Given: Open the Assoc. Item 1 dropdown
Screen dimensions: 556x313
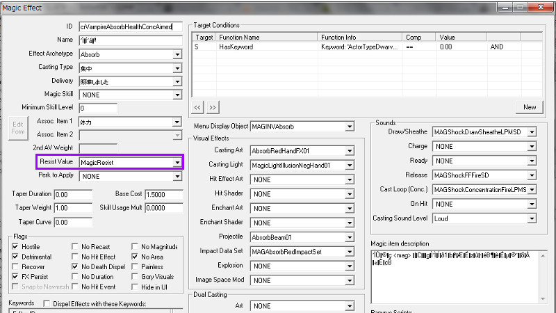Looking at the screenshot, I should pos(177,122).
